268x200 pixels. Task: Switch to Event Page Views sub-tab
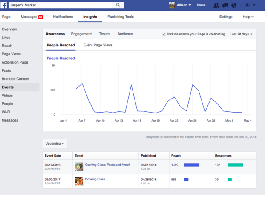(98, 45)
